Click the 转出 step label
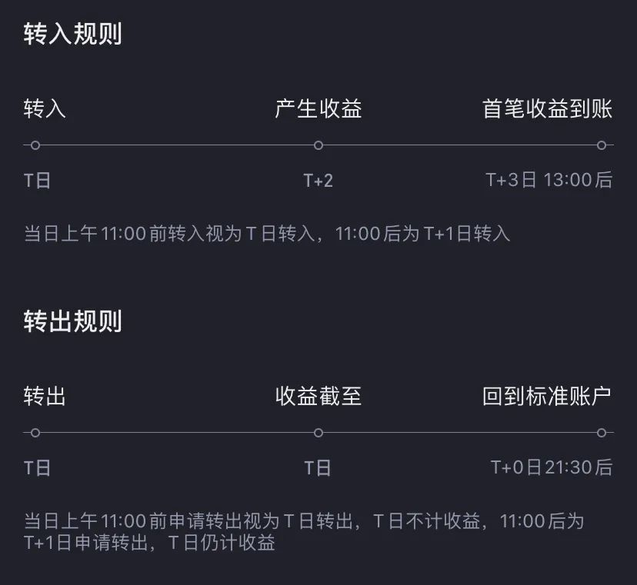 coord(45,396)
